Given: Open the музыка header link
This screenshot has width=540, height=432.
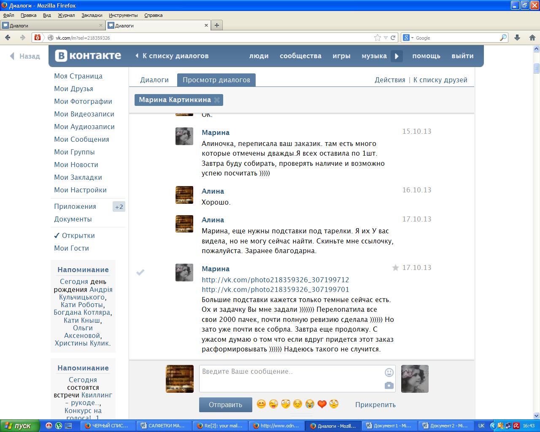Looking at the screenshot, I should (374, 56).
